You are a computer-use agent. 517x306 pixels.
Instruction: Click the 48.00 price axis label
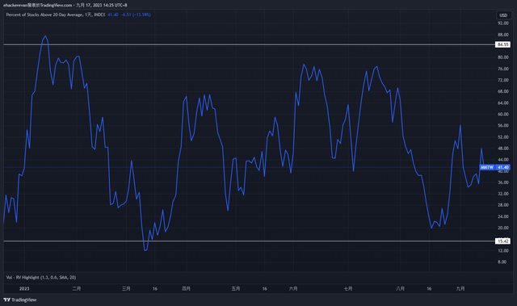pos(503,149)
